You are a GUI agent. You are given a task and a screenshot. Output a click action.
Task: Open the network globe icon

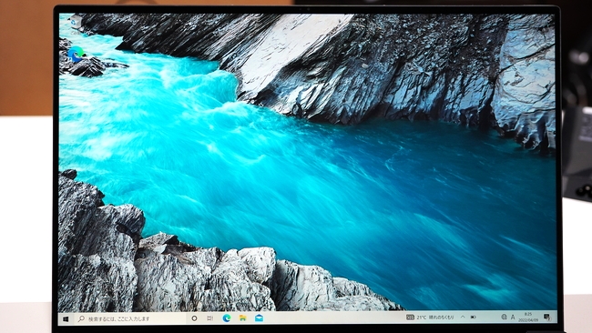[504, 318]
